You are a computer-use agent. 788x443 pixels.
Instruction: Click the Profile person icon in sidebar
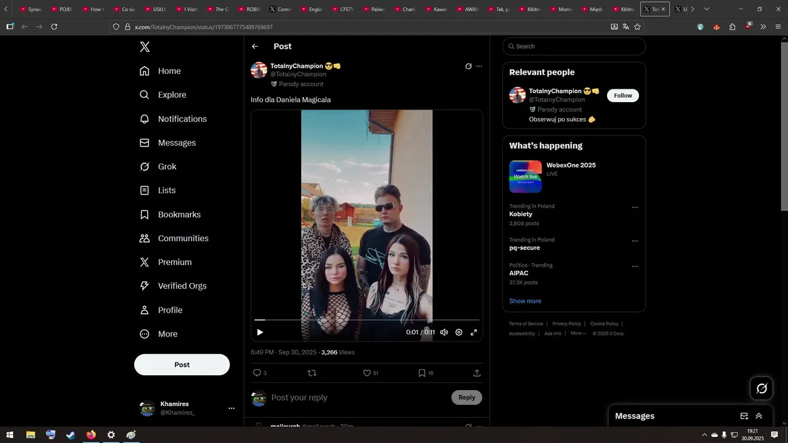(145, 310)
